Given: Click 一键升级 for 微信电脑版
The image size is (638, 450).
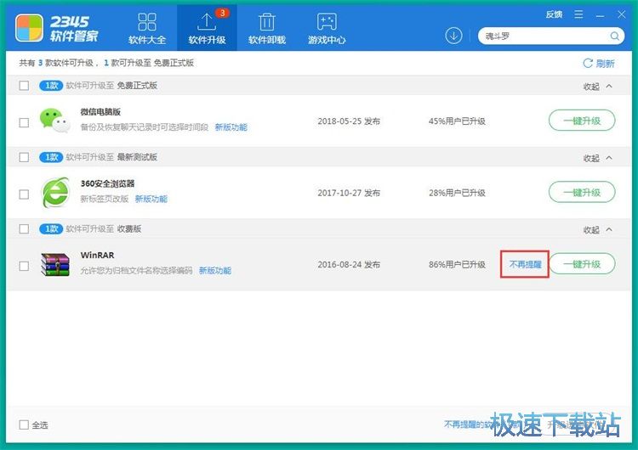Looking at the screenshot, I should [582, 121].
